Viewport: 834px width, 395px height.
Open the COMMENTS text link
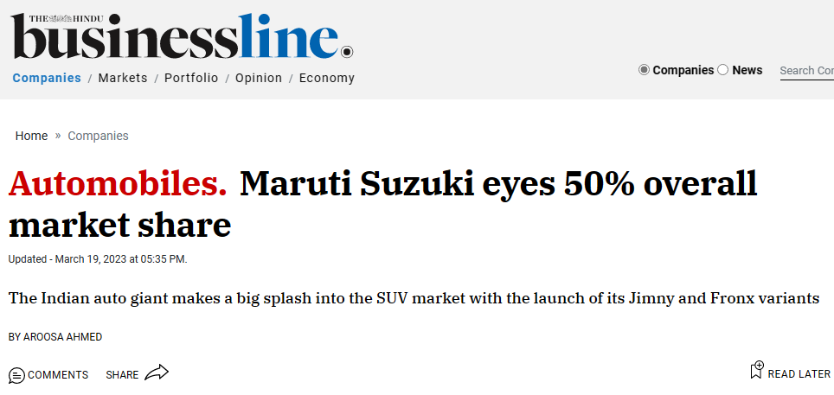pos(58,375)
